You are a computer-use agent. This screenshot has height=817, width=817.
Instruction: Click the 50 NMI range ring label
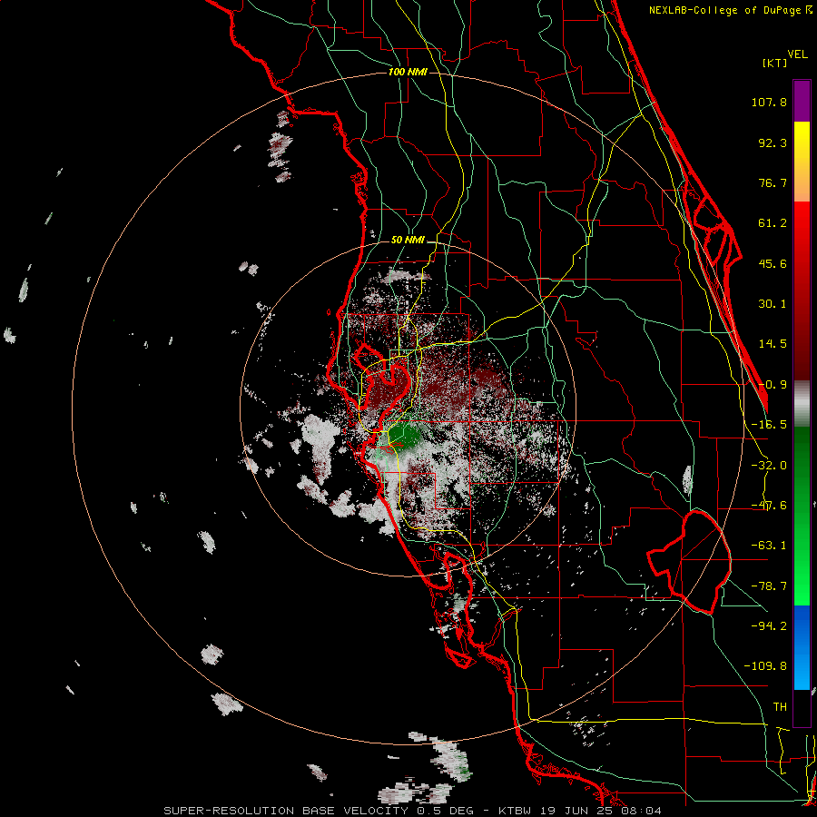tap(408, 241)
